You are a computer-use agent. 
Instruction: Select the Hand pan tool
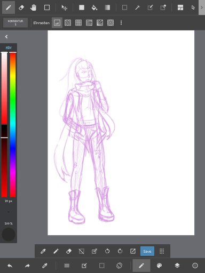pyautogui.click(x=33, y=7)
